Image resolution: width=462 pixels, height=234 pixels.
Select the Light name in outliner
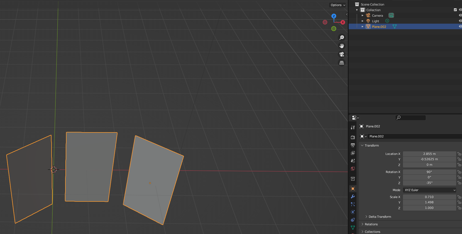[375, 21]
